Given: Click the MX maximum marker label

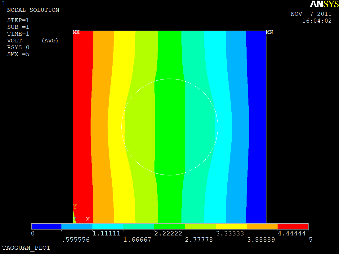Looking at the screenshot, I should 76,32.
